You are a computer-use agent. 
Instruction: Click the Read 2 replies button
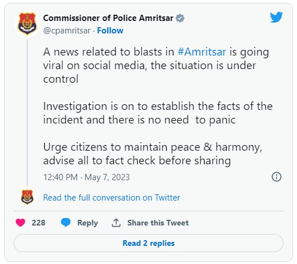tap(148, 243)
